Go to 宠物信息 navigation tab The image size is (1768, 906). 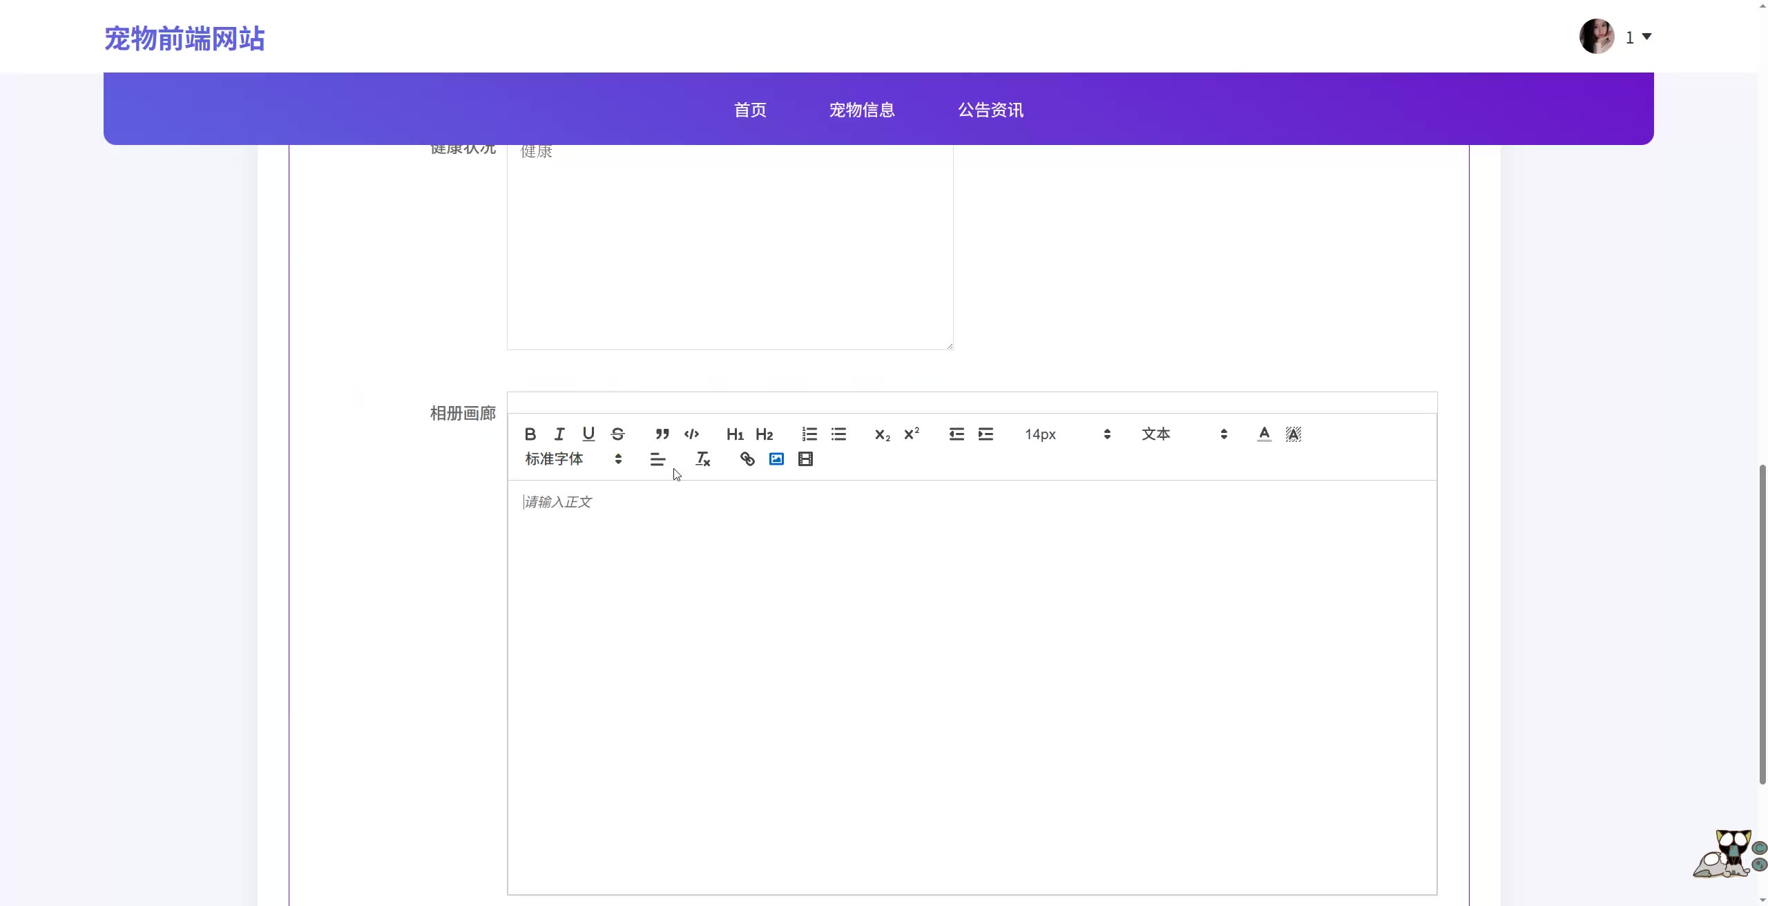pyautogui.click(x=862, y=110)
